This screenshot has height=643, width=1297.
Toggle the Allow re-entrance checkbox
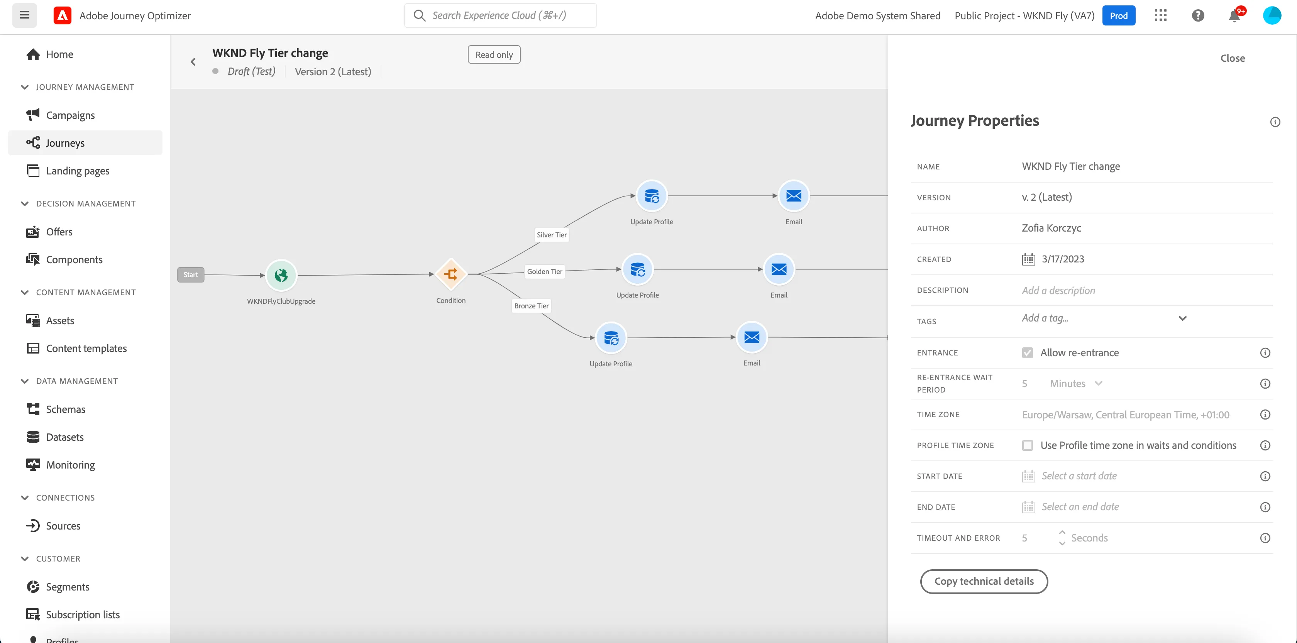point(1027,352)
